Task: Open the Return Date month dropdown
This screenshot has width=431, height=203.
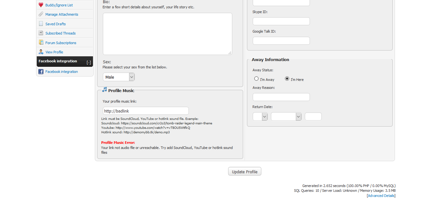Action: (x=286, y=117)
